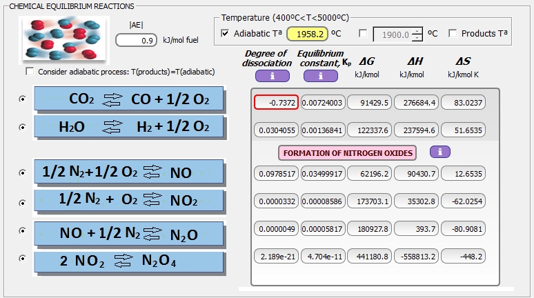The height and width of the screenshot is (298, 534).
Task: Select the NO formation radio button
Action: click(23, 174)
